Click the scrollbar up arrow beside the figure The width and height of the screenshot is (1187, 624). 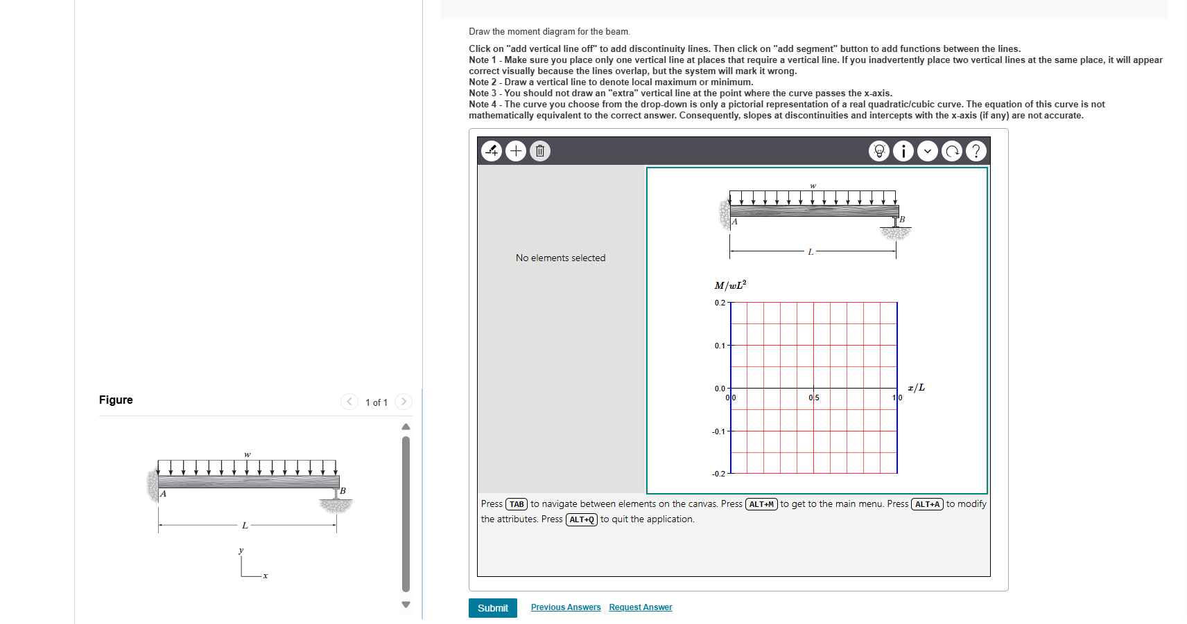point(406,427)
